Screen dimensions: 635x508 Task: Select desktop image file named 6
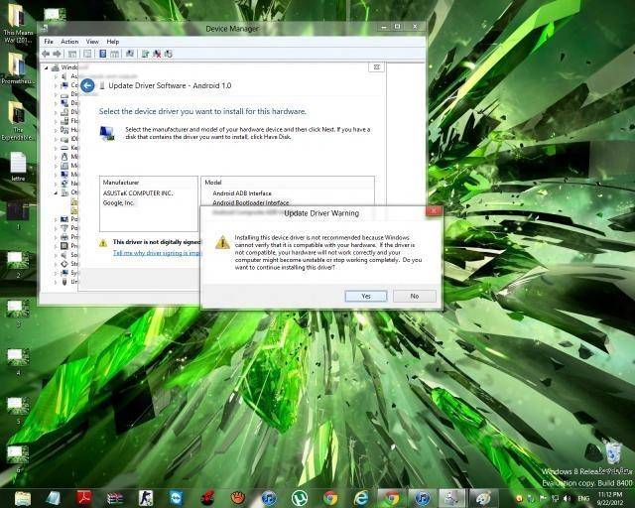coord(18,459)
